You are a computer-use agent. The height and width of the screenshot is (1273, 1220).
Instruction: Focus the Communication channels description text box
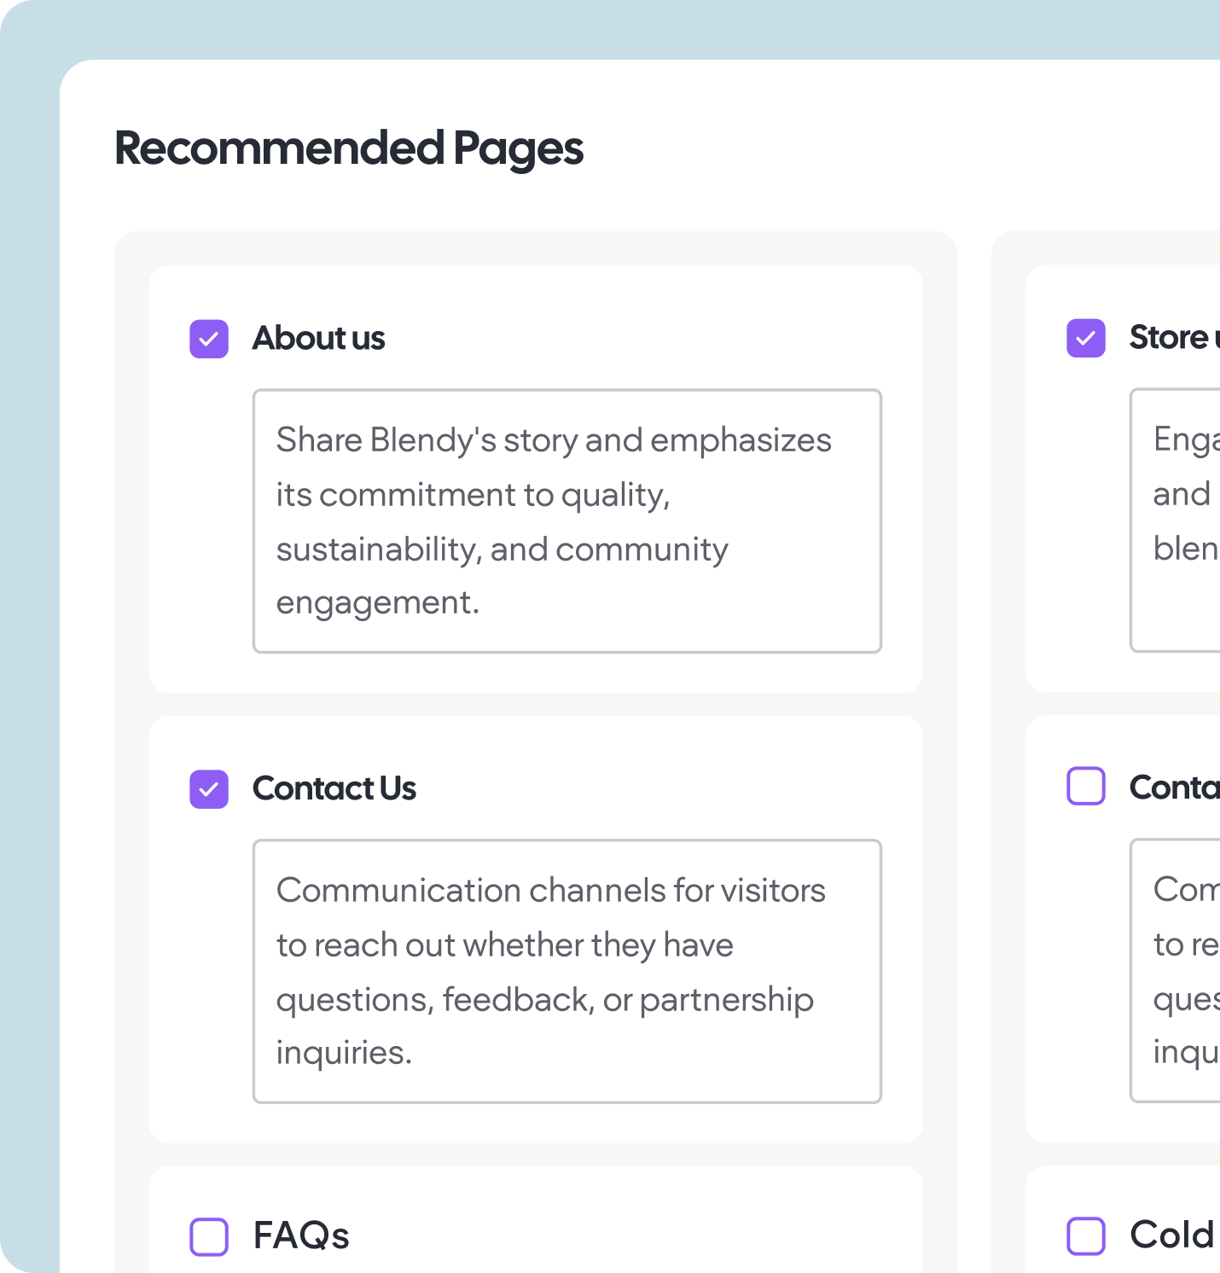point(567,972)
